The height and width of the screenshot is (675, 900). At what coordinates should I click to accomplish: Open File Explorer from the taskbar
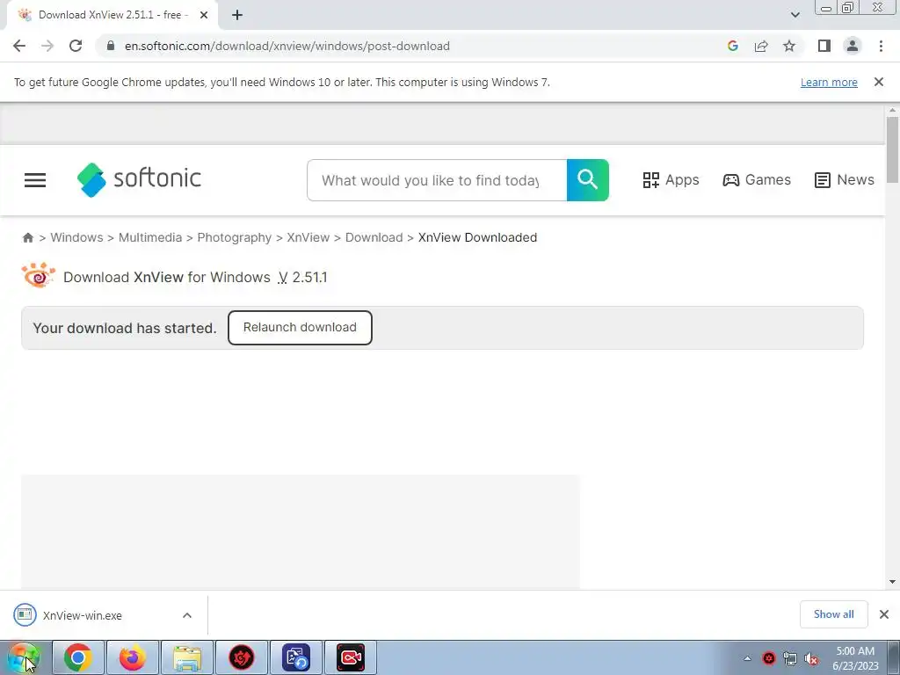(187, 657)
